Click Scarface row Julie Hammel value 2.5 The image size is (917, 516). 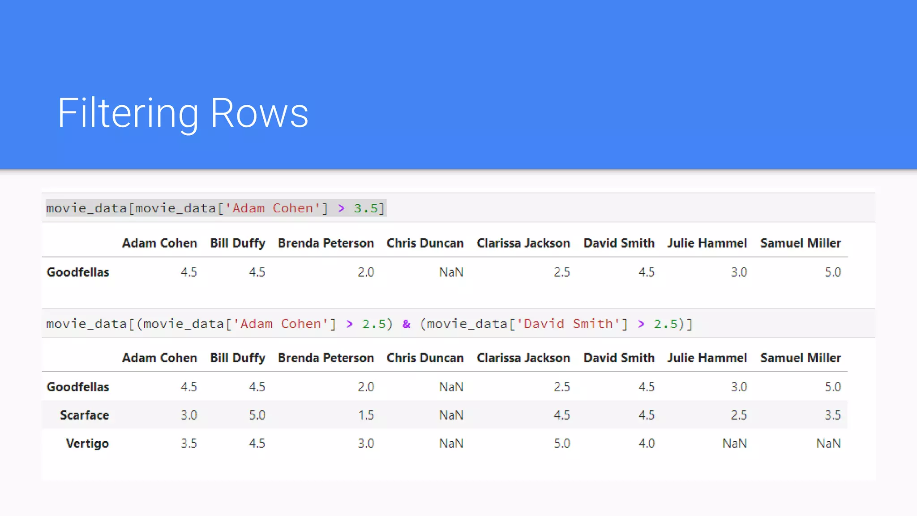(739, 415)
